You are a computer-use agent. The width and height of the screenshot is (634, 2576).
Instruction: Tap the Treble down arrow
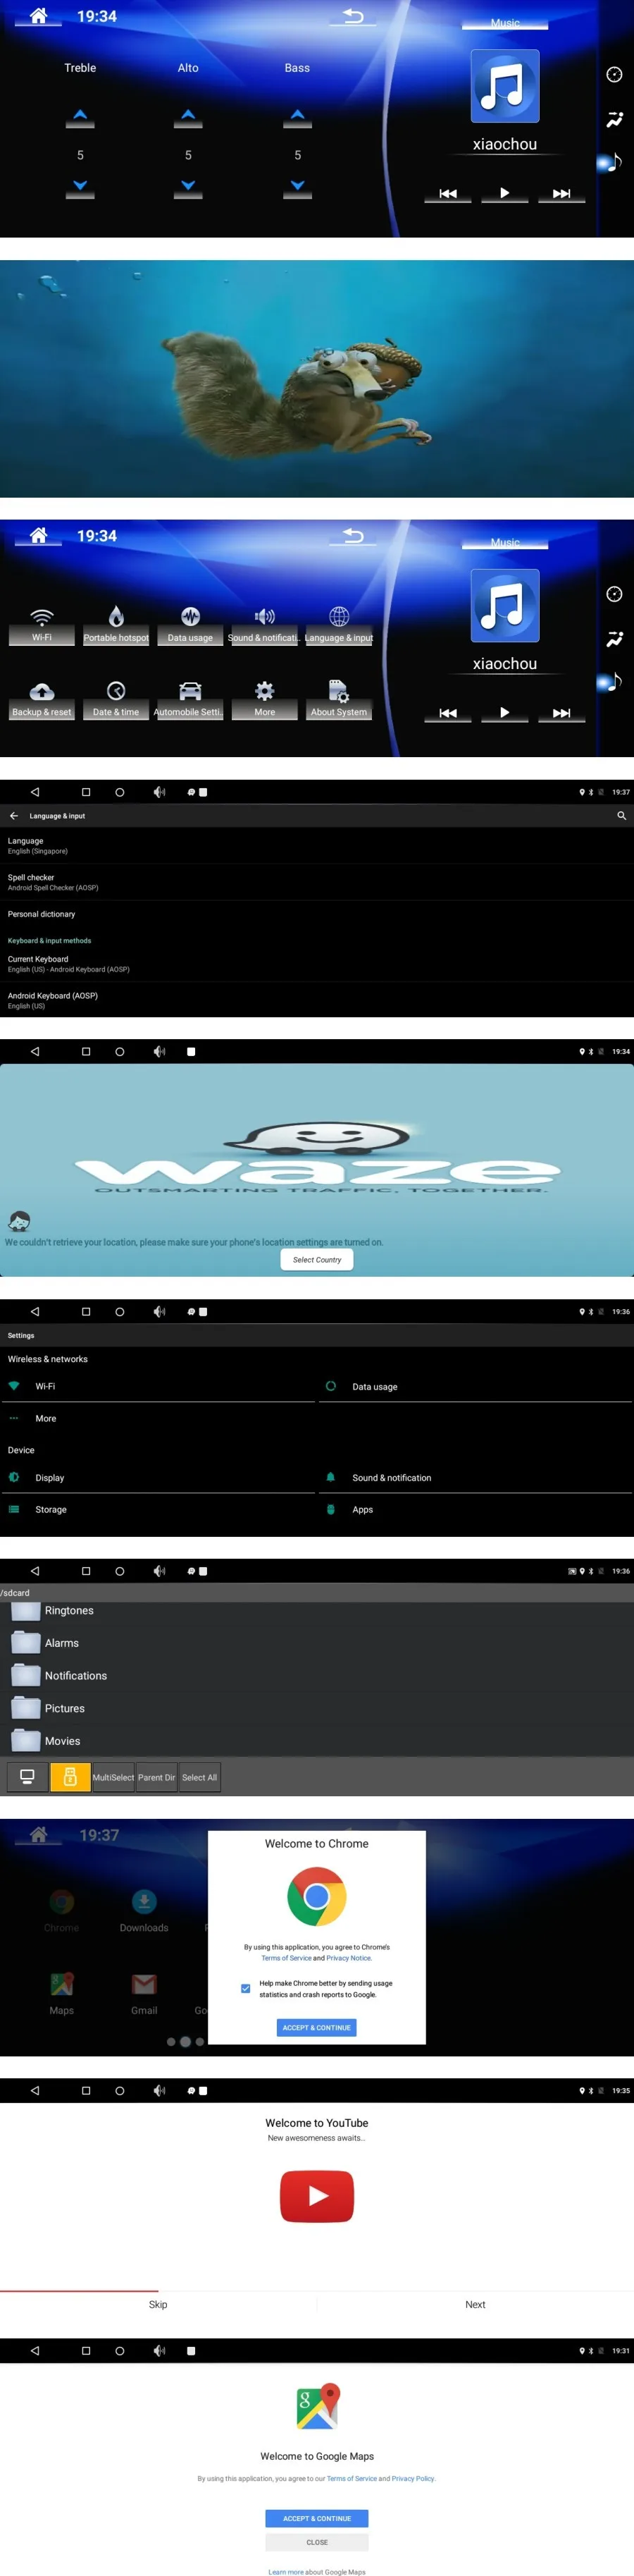80,187
